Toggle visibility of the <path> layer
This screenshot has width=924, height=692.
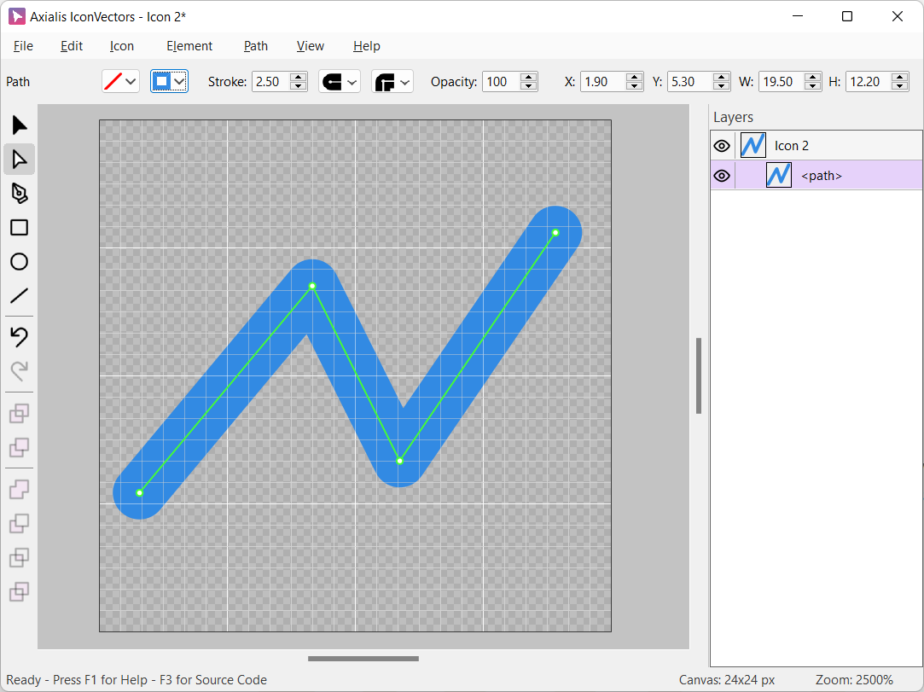[x=722, y=176]
